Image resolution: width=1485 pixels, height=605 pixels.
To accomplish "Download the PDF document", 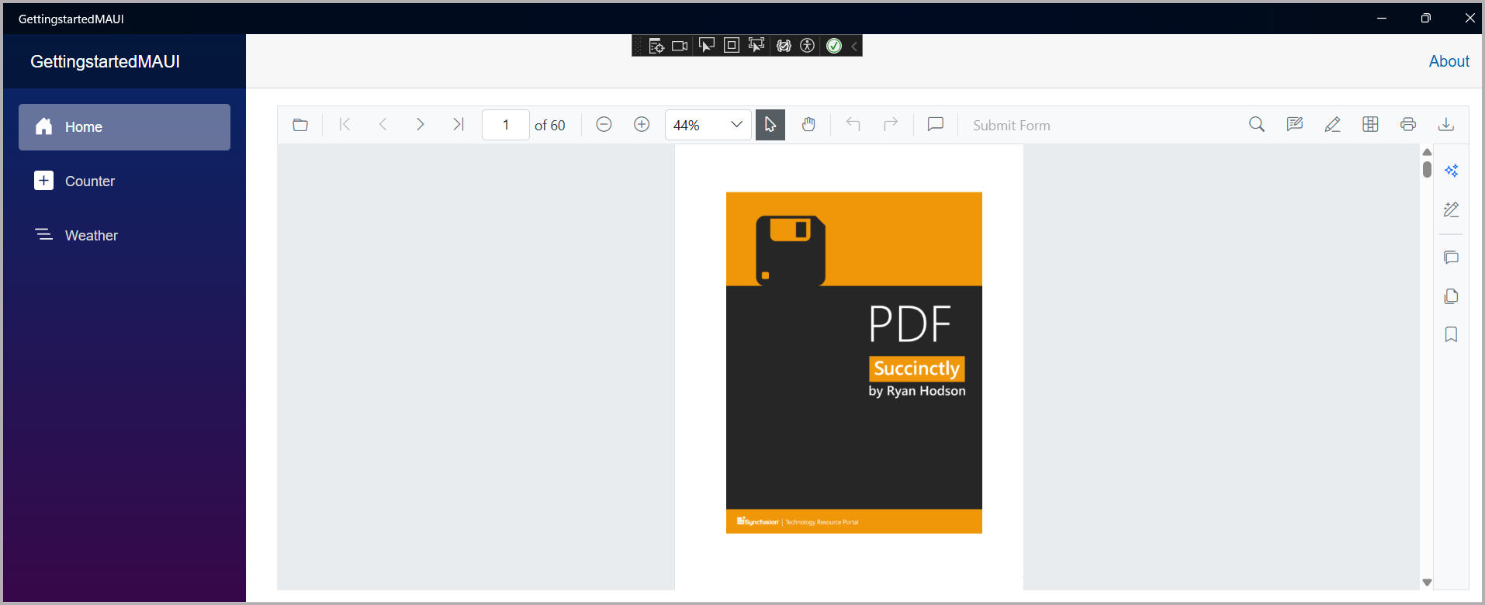I will 1446,125.
